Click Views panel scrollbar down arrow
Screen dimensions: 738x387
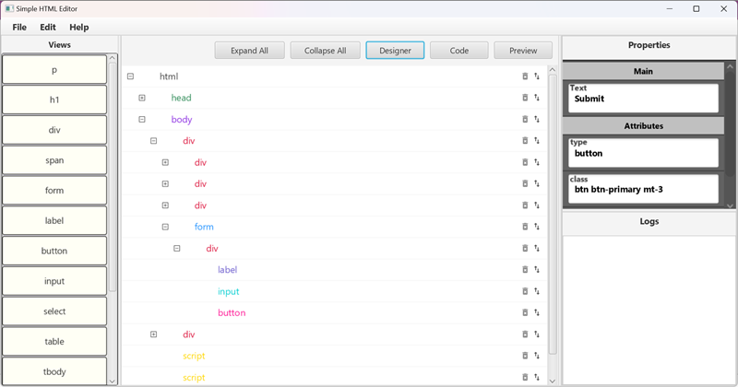click(112, 381)
